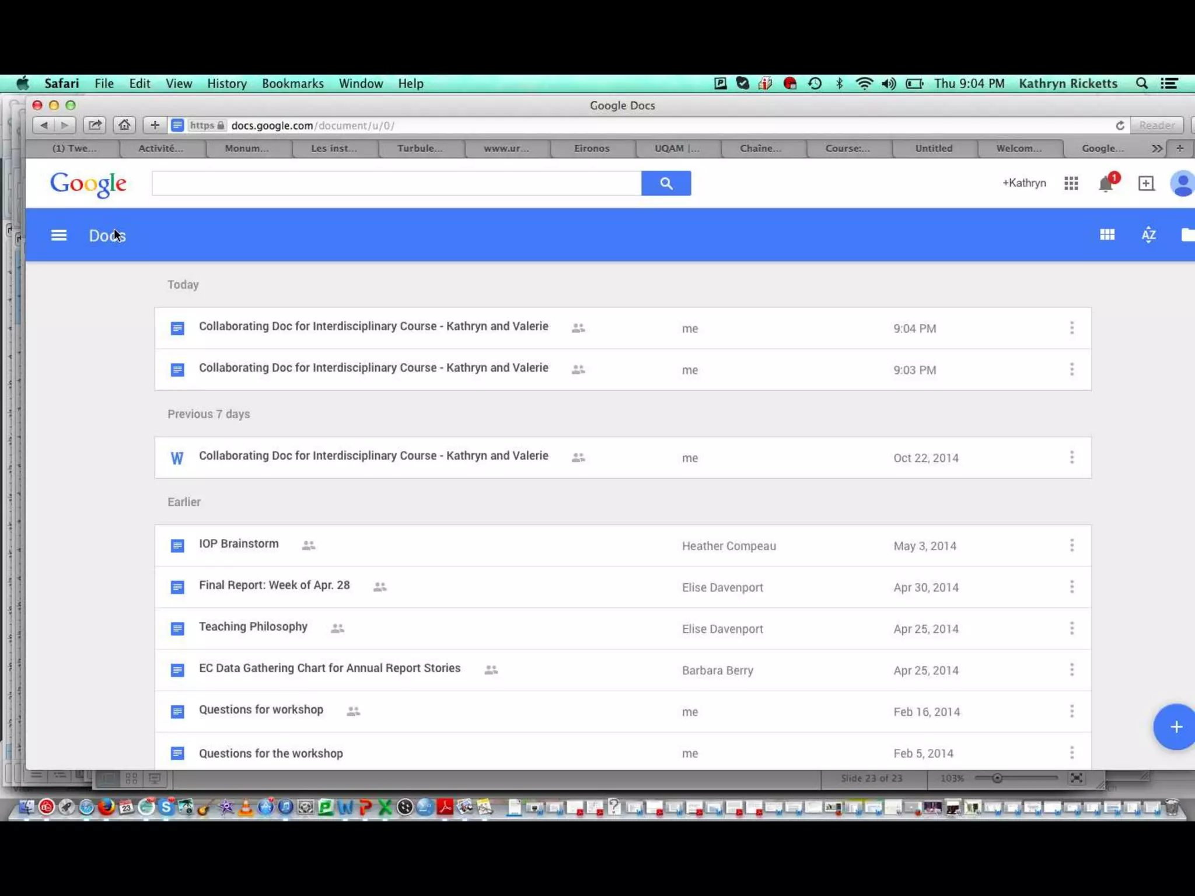Open the History menu in Safari
1195x896 pixels.
[x=226, y=83]
